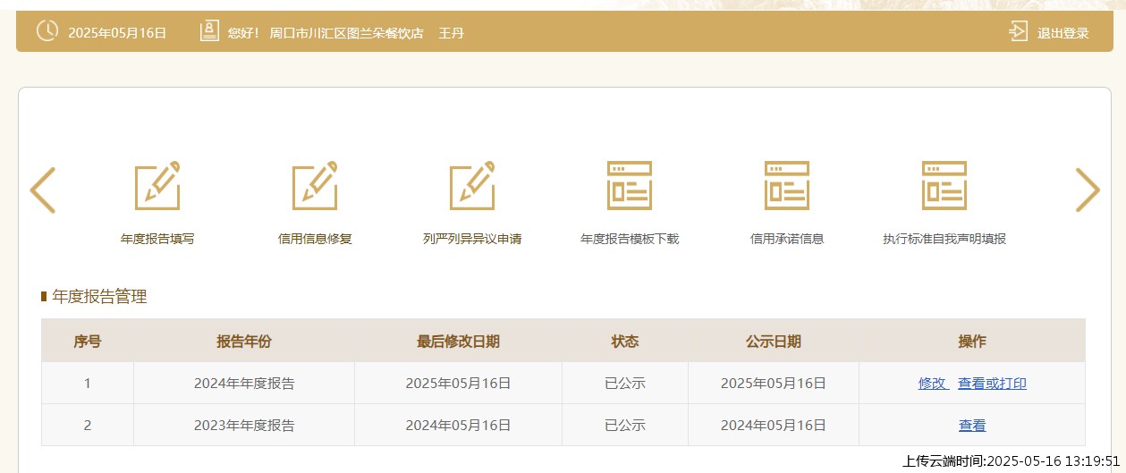
Task: Click business name 周口市川汇区图兰朵餐饮店
Action: [346, 33]
